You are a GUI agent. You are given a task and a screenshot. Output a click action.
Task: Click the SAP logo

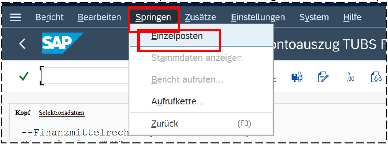pyautogui.click(x=61, y=43)
